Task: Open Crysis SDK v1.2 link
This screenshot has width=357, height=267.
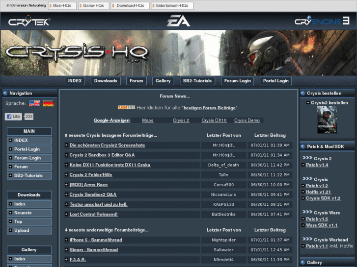Action: click(x=323, y=198)
